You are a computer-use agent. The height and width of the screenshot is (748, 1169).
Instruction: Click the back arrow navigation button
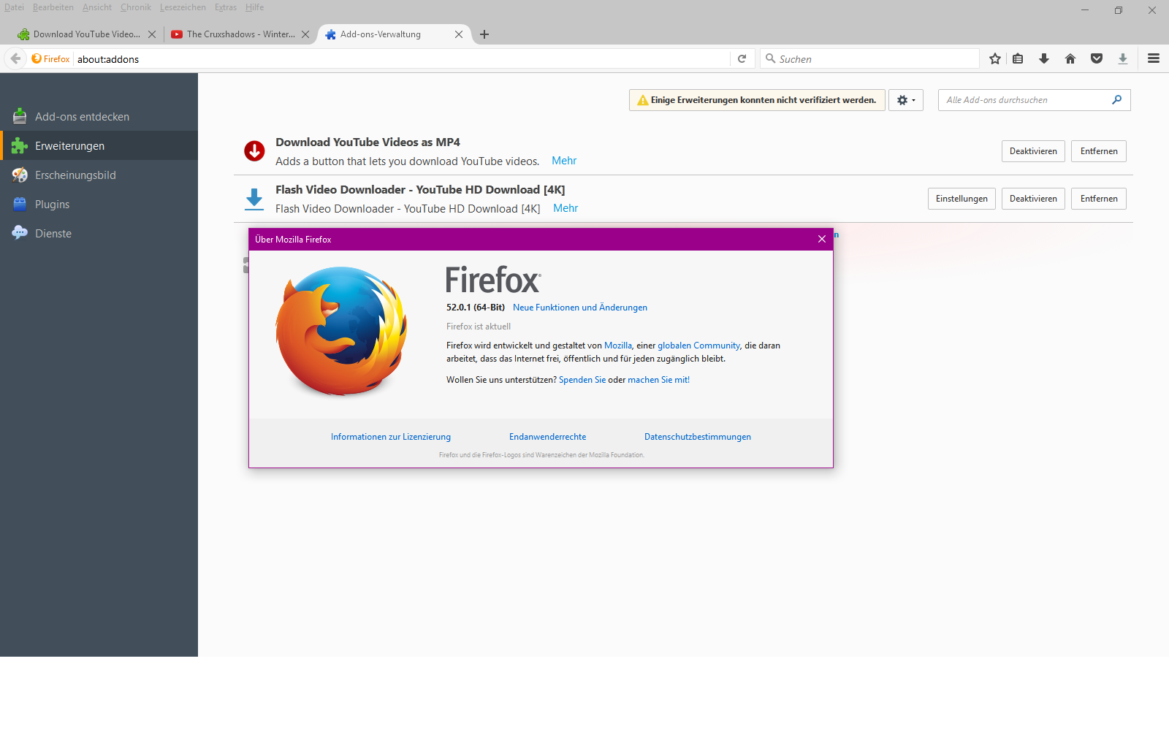click(15, 59)
